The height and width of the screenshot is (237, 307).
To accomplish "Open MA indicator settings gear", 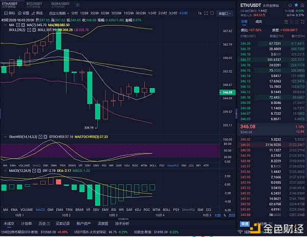I will click(18, 25).
